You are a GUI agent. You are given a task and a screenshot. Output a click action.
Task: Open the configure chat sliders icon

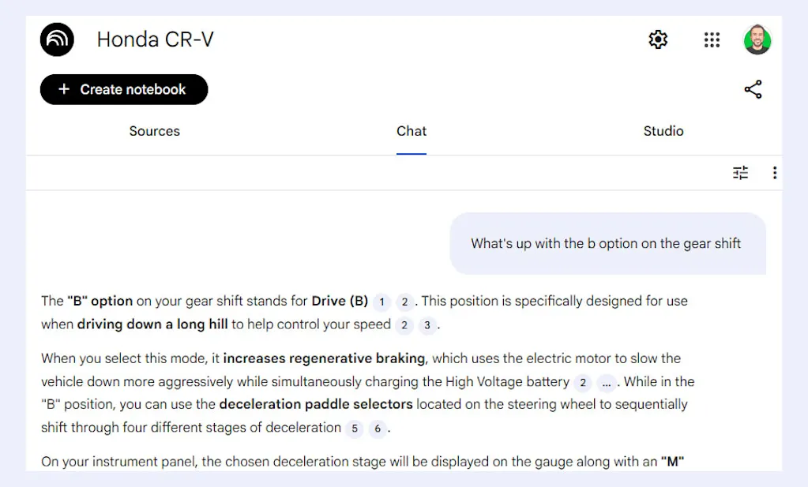click(740, 173)
